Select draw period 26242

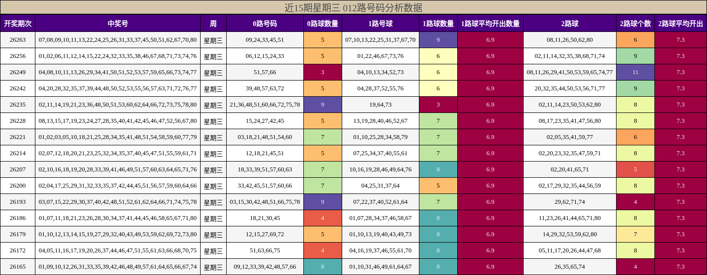(x=18, y=88)
